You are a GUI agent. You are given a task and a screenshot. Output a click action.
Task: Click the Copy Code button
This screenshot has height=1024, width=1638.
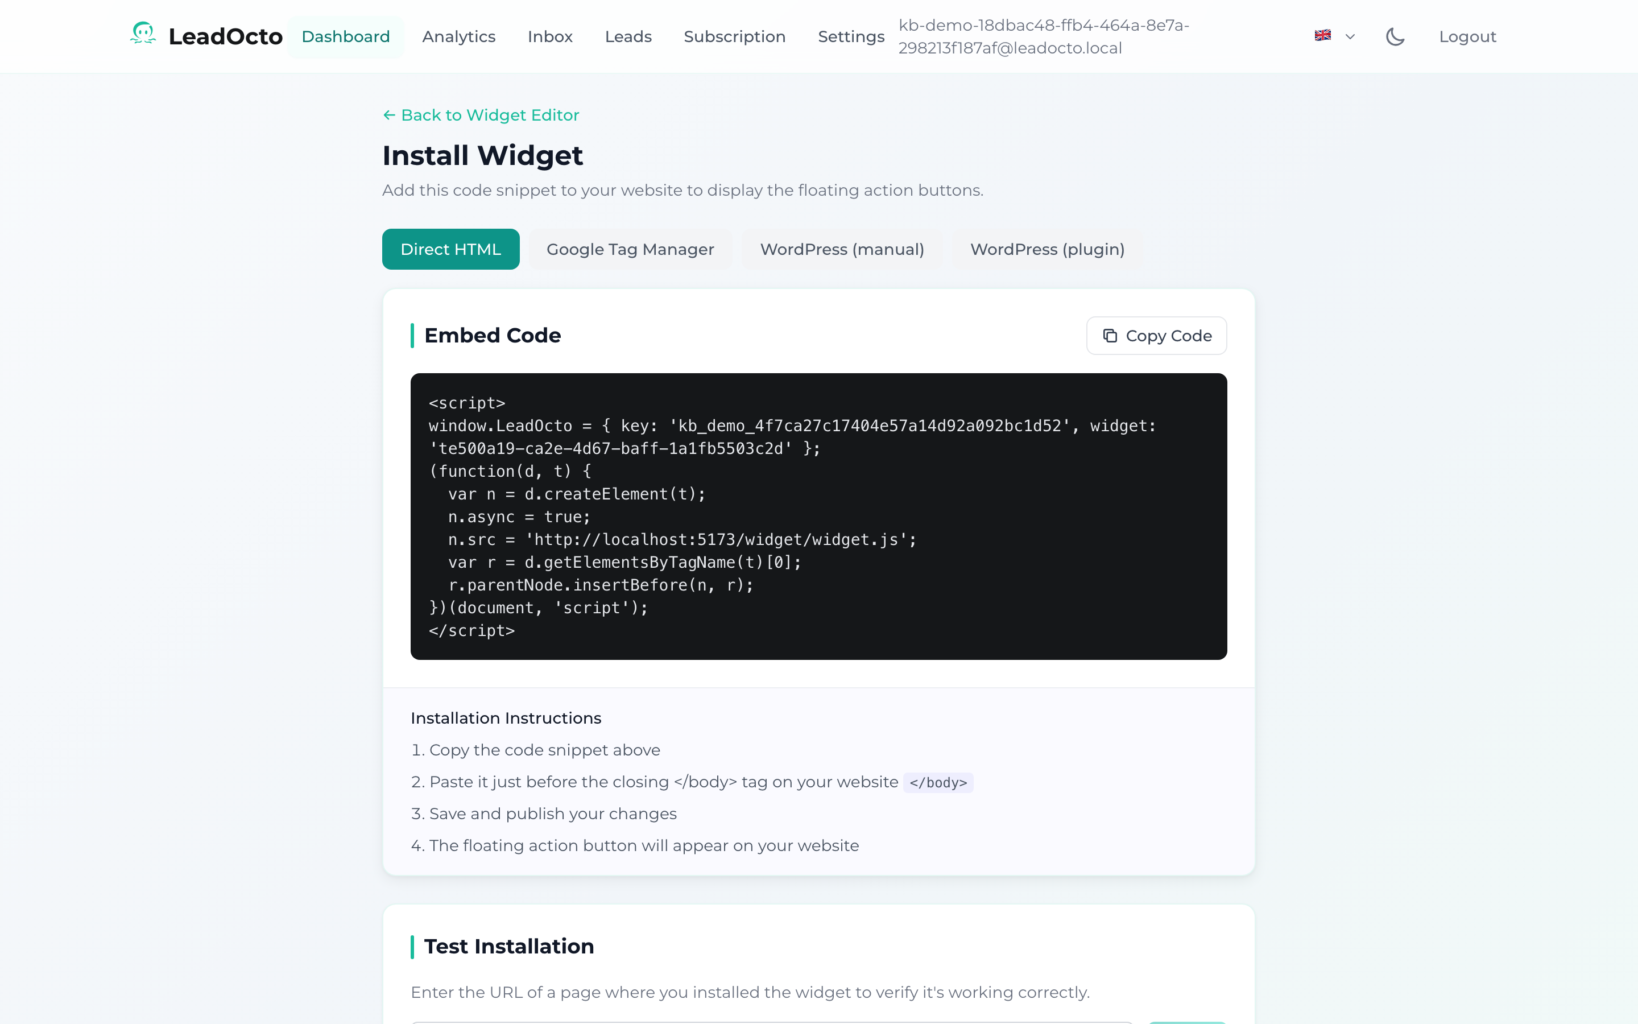click(x=1155, y=335)
